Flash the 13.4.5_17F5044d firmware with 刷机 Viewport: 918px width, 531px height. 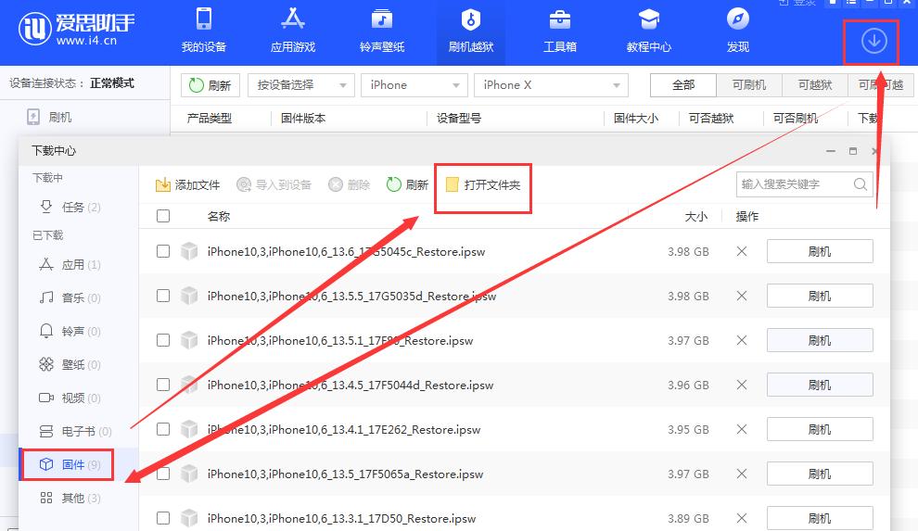click(x=820, y=385)
